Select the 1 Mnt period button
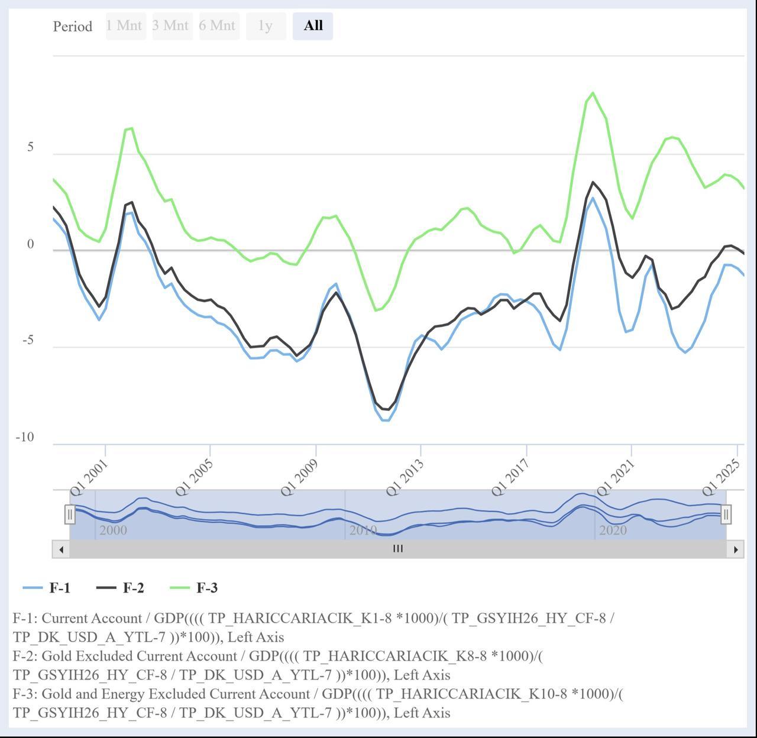The image size is (757, 738). pos(125,26)
